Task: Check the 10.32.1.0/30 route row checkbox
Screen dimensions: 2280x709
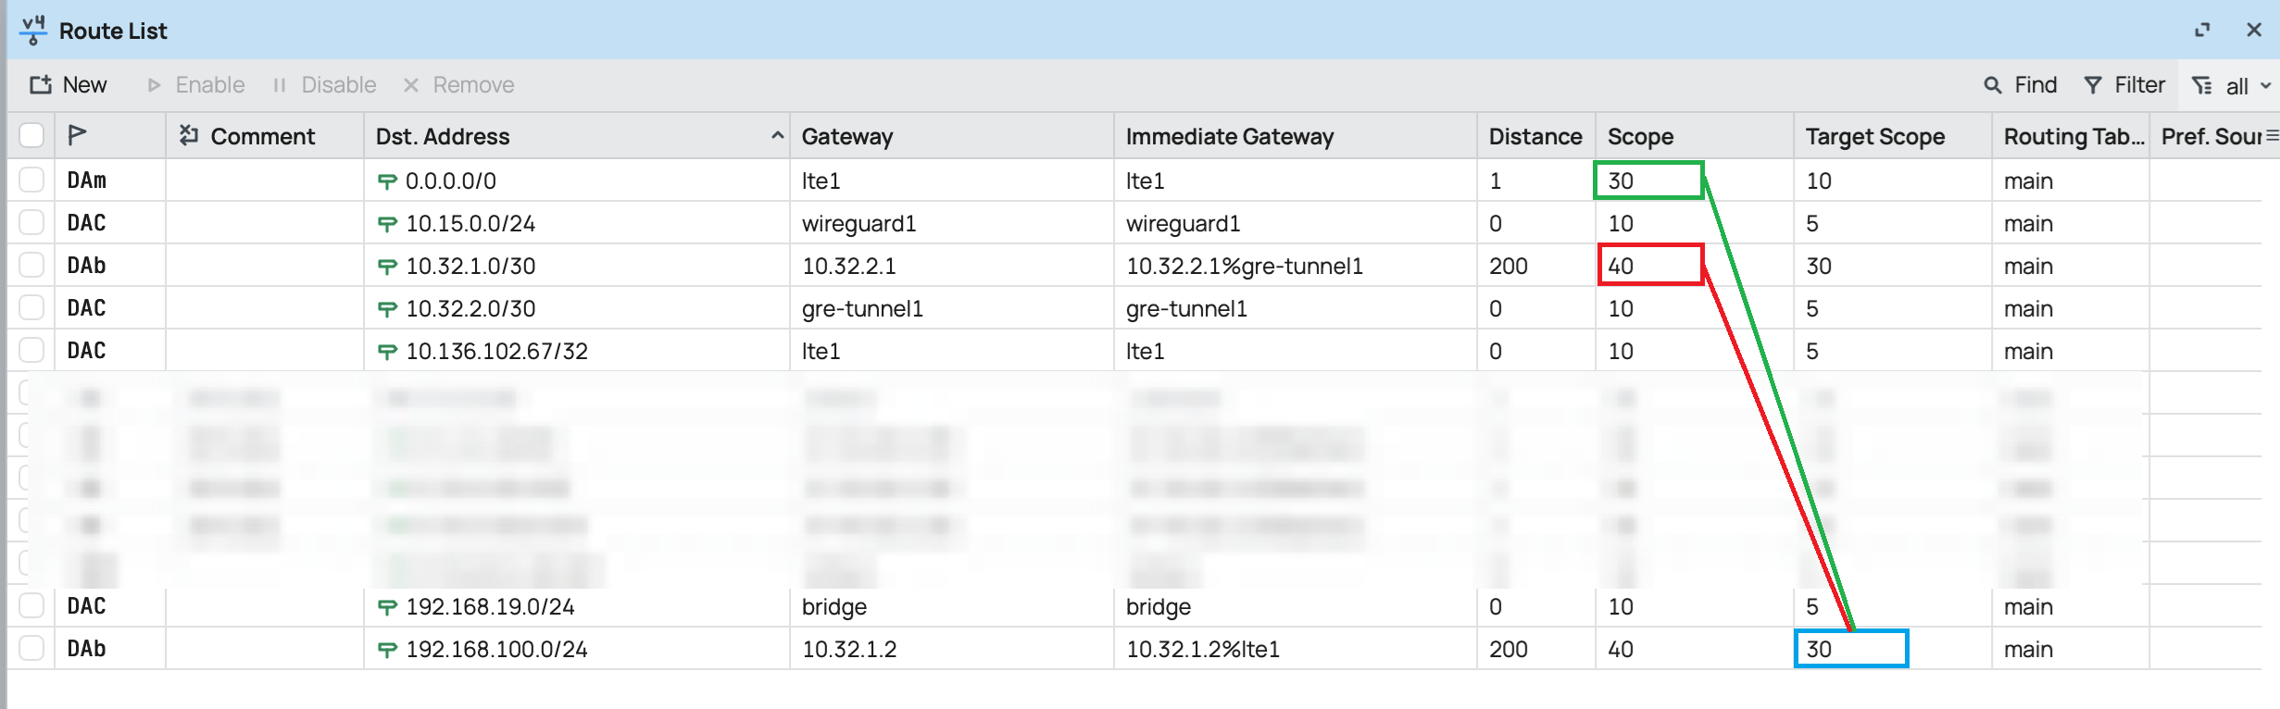Action: click(x=31, y=265)
